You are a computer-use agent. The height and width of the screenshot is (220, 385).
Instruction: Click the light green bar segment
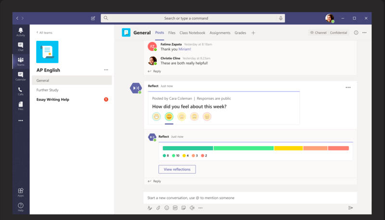pos(244,148)
